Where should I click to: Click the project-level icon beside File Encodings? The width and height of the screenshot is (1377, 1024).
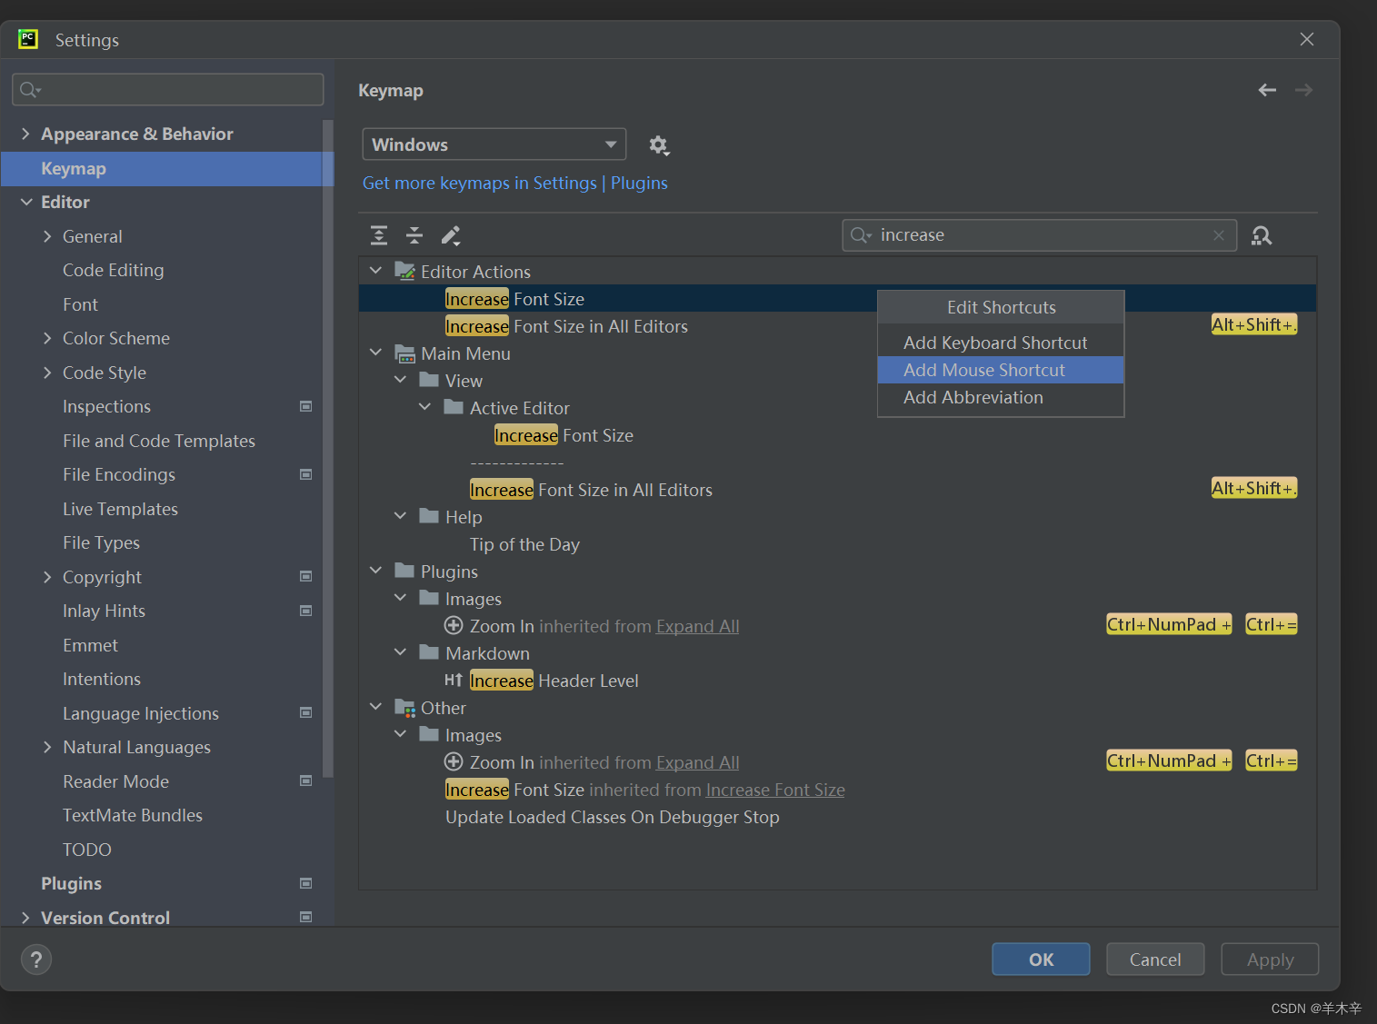306,474
